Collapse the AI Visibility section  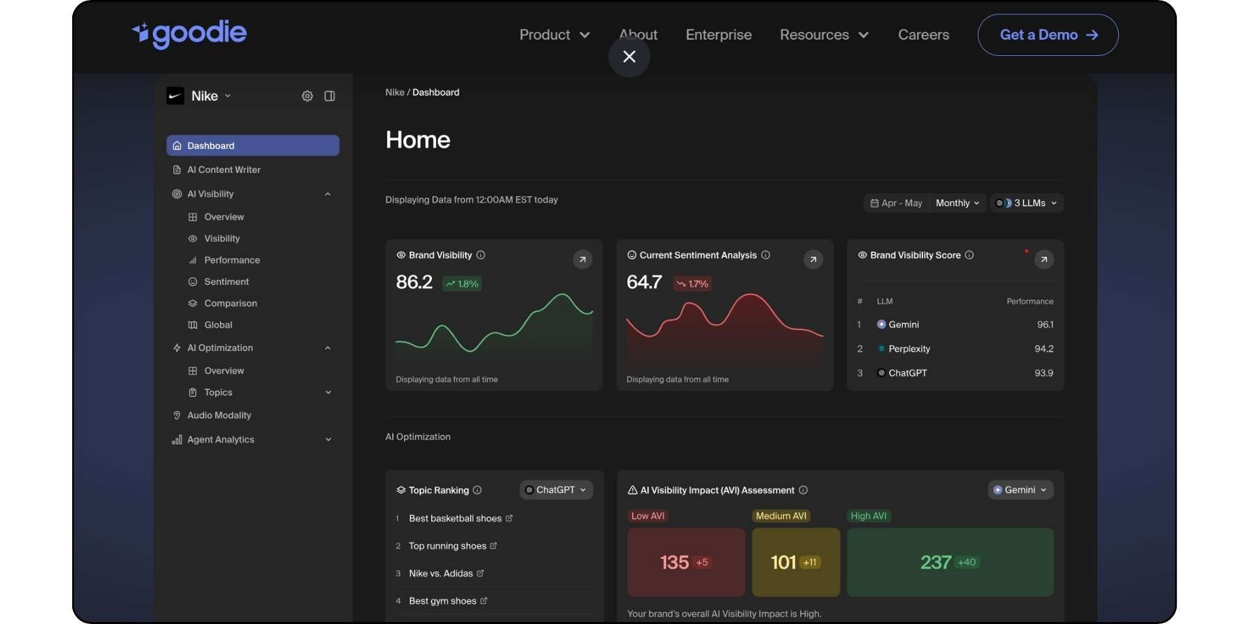click(x=328, y=194)
